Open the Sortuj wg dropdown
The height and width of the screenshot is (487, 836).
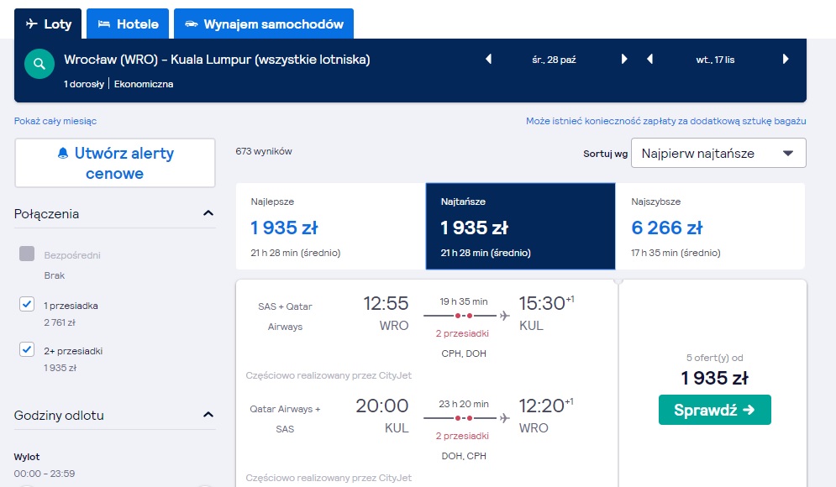click(x=718, y=154)
